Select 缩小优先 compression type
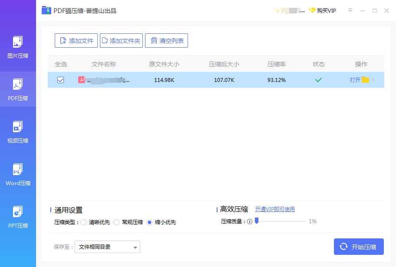The height and width of the screenshot is (267, 396). [x=149, y=222]
